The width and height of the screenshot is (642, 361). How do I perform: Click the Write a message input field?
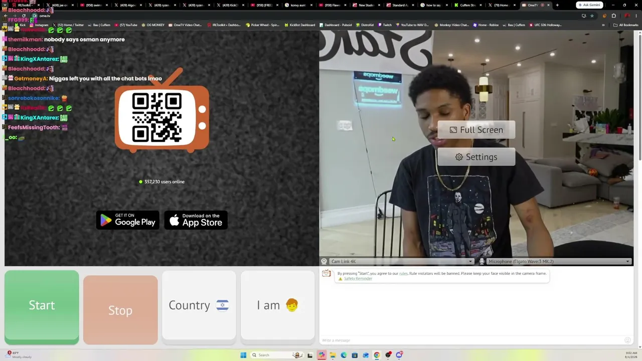click(471, 340)
